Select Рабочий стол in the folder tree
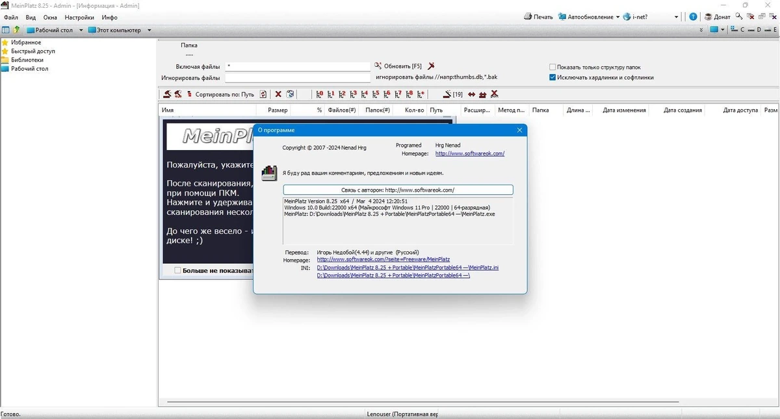The width and height of the screenshot is (780, 419). (x=29, y=68)
